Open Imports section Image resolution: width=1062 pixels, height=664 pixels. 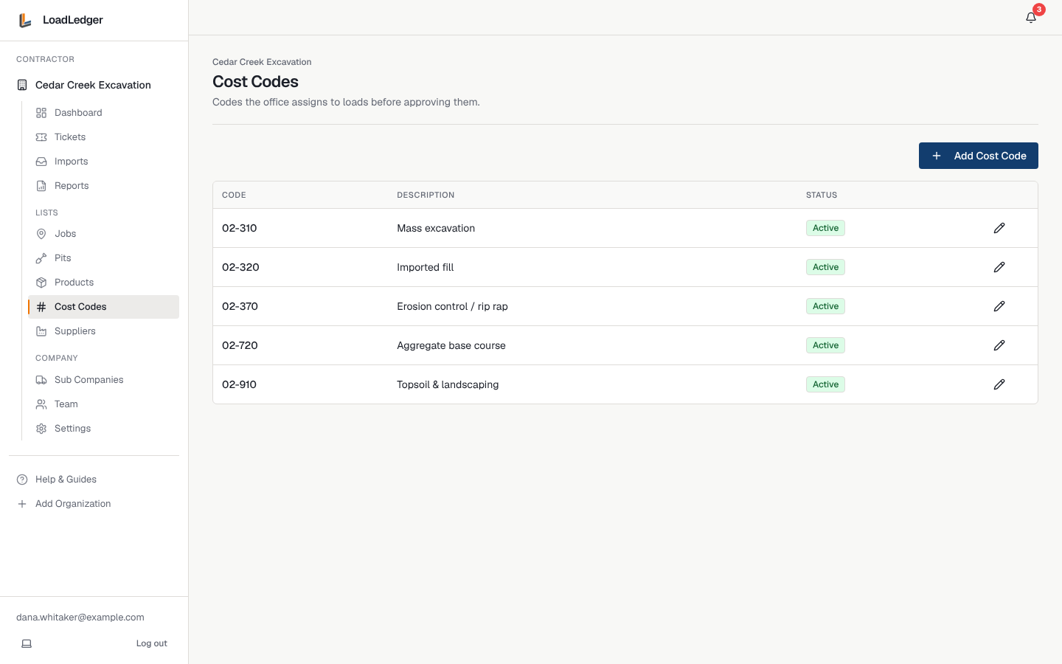(103, 162)
